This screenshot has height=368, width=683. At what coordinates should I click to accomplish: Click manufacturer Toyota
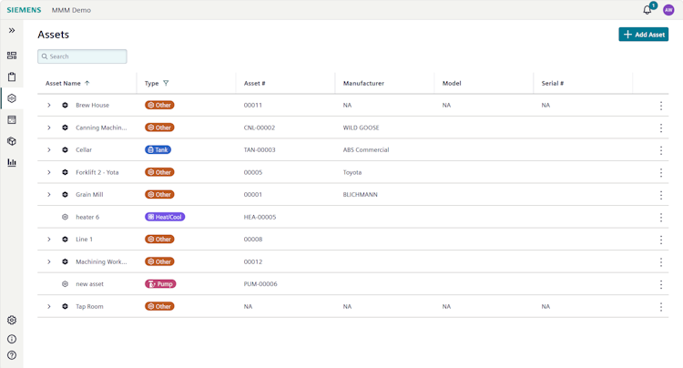[x=352, y=172]
